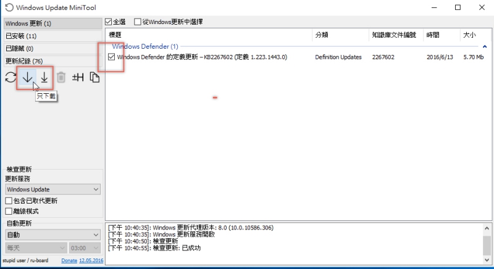Uncheck the Windows Defender KB2267602 update
Screen dimensions: 494x269
pyautogui.click(x=111, y=57)
